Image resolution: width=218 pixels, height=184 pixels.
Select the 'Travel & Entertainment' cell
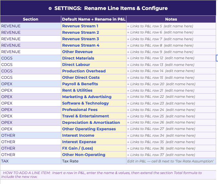click(94, 116)
